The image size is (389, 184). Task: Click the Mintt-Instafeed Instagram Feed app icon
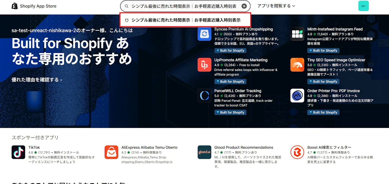pyautogui.click(x=297, y=34)
